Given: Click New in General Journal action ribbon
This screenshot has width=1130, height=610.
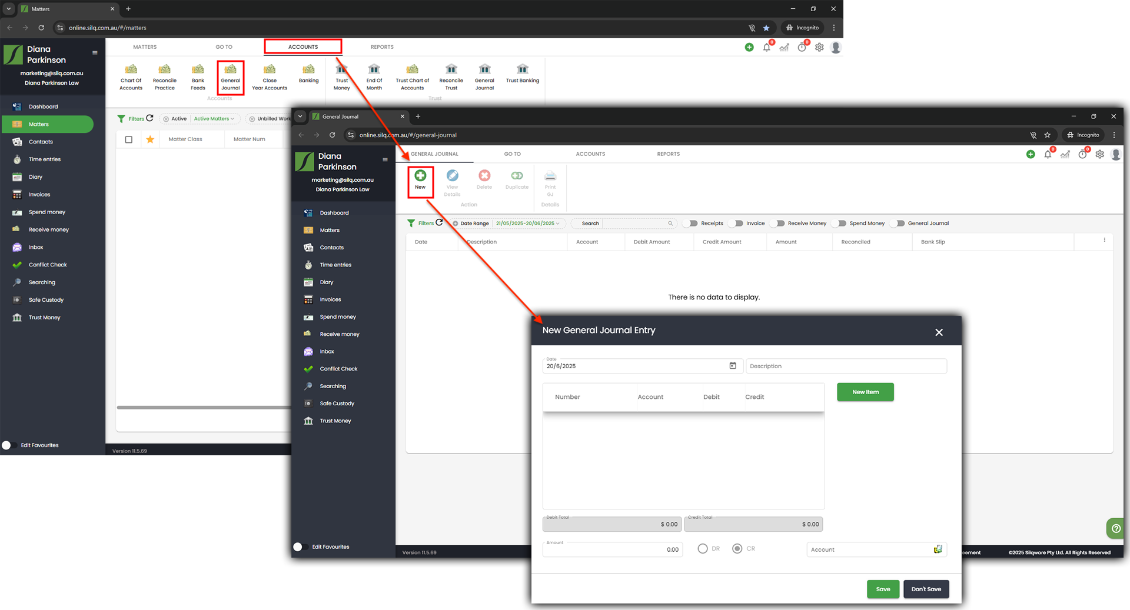Looking at the screenshot, I should coord(420,180).
